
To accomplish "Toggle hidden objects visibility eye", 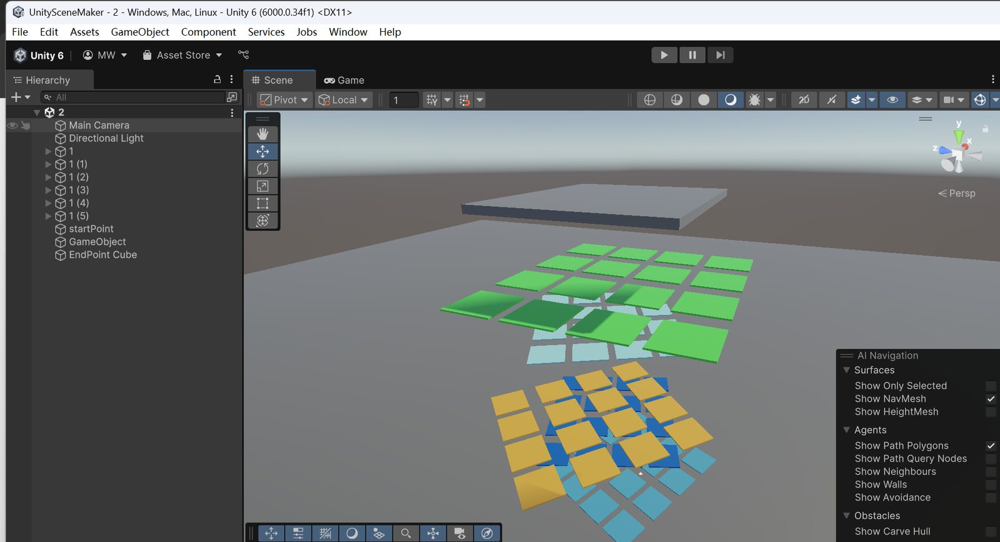I will pos(892,100).
